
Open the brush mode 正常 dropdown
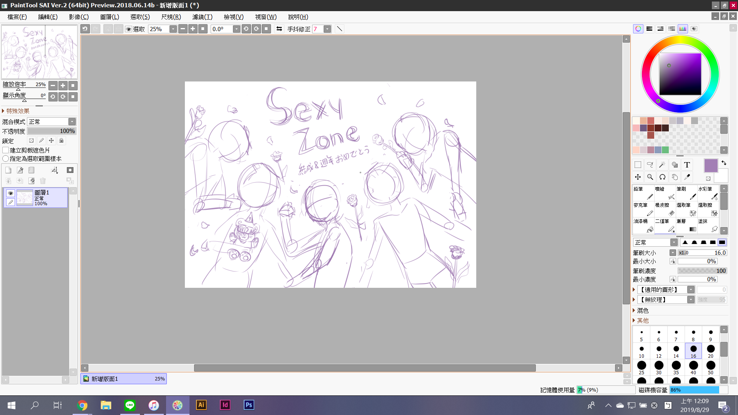click(x=674, y=242)
